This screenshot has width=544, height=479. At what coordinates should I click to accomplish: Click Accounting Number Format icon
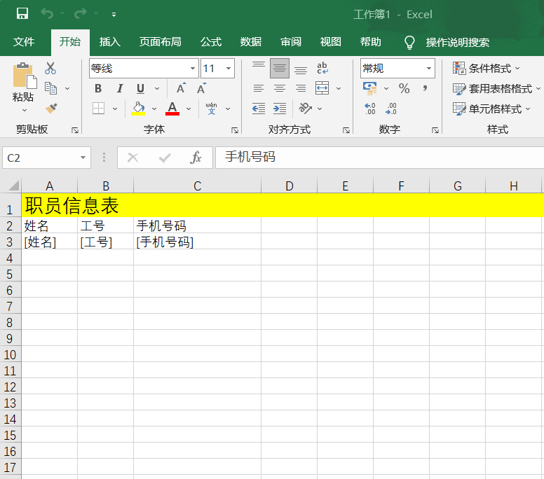point(370,88)
